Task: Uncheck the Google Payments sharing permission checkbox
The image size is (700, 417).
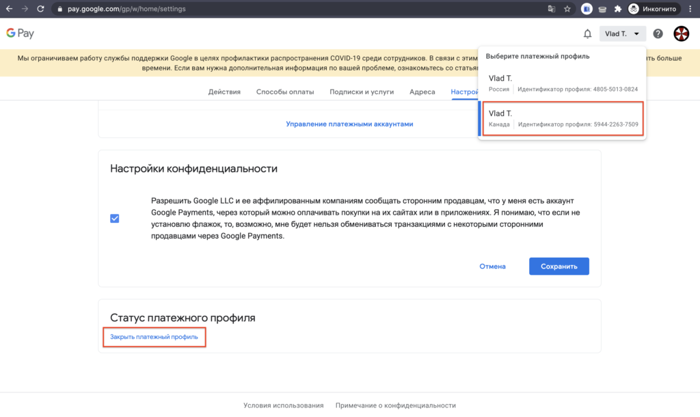Action: click(114, 218)
